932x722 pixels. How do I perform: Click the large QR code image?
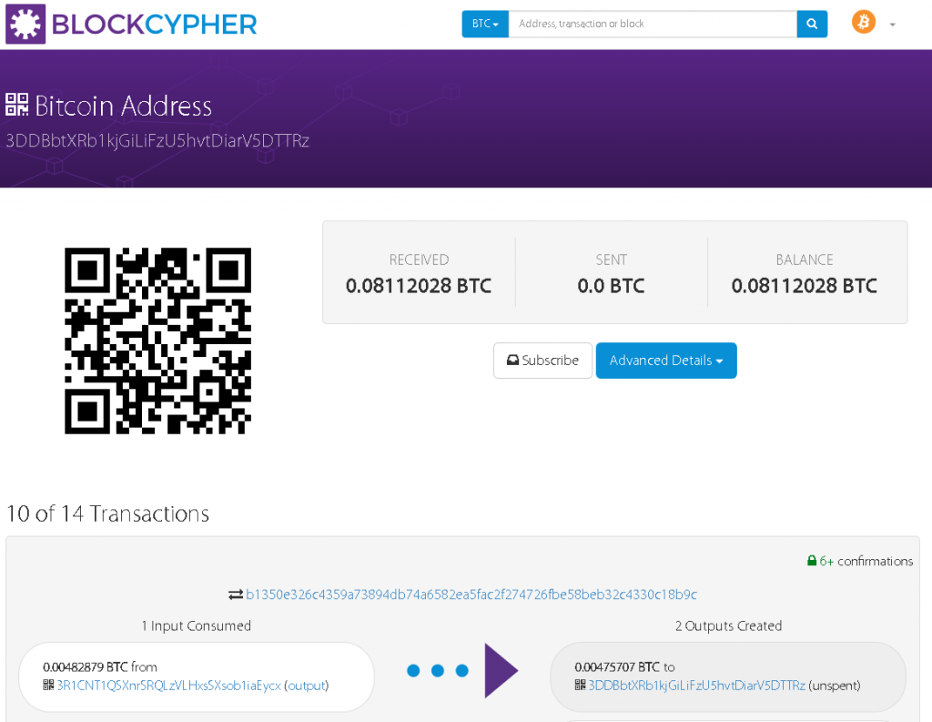(x=157, y=341)
